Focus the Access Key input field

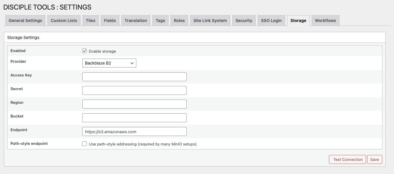134,77
